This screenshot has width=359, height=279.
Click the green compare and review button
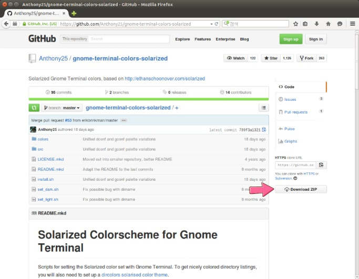pyautogui.click(x=34, y=108)
